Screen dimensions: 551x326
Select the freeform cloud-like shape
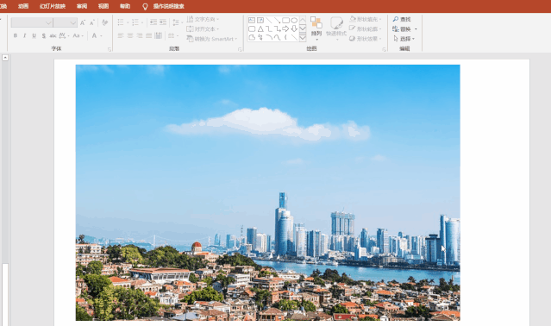pos(252,37)
